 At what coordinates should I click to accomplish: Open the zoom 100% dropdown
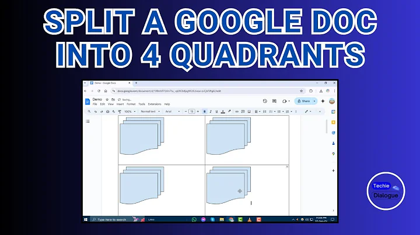coord(130,111)
